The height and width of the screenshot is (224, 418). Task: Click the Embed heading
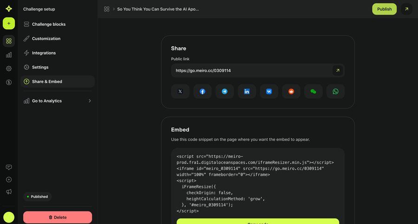click(180, 130)
